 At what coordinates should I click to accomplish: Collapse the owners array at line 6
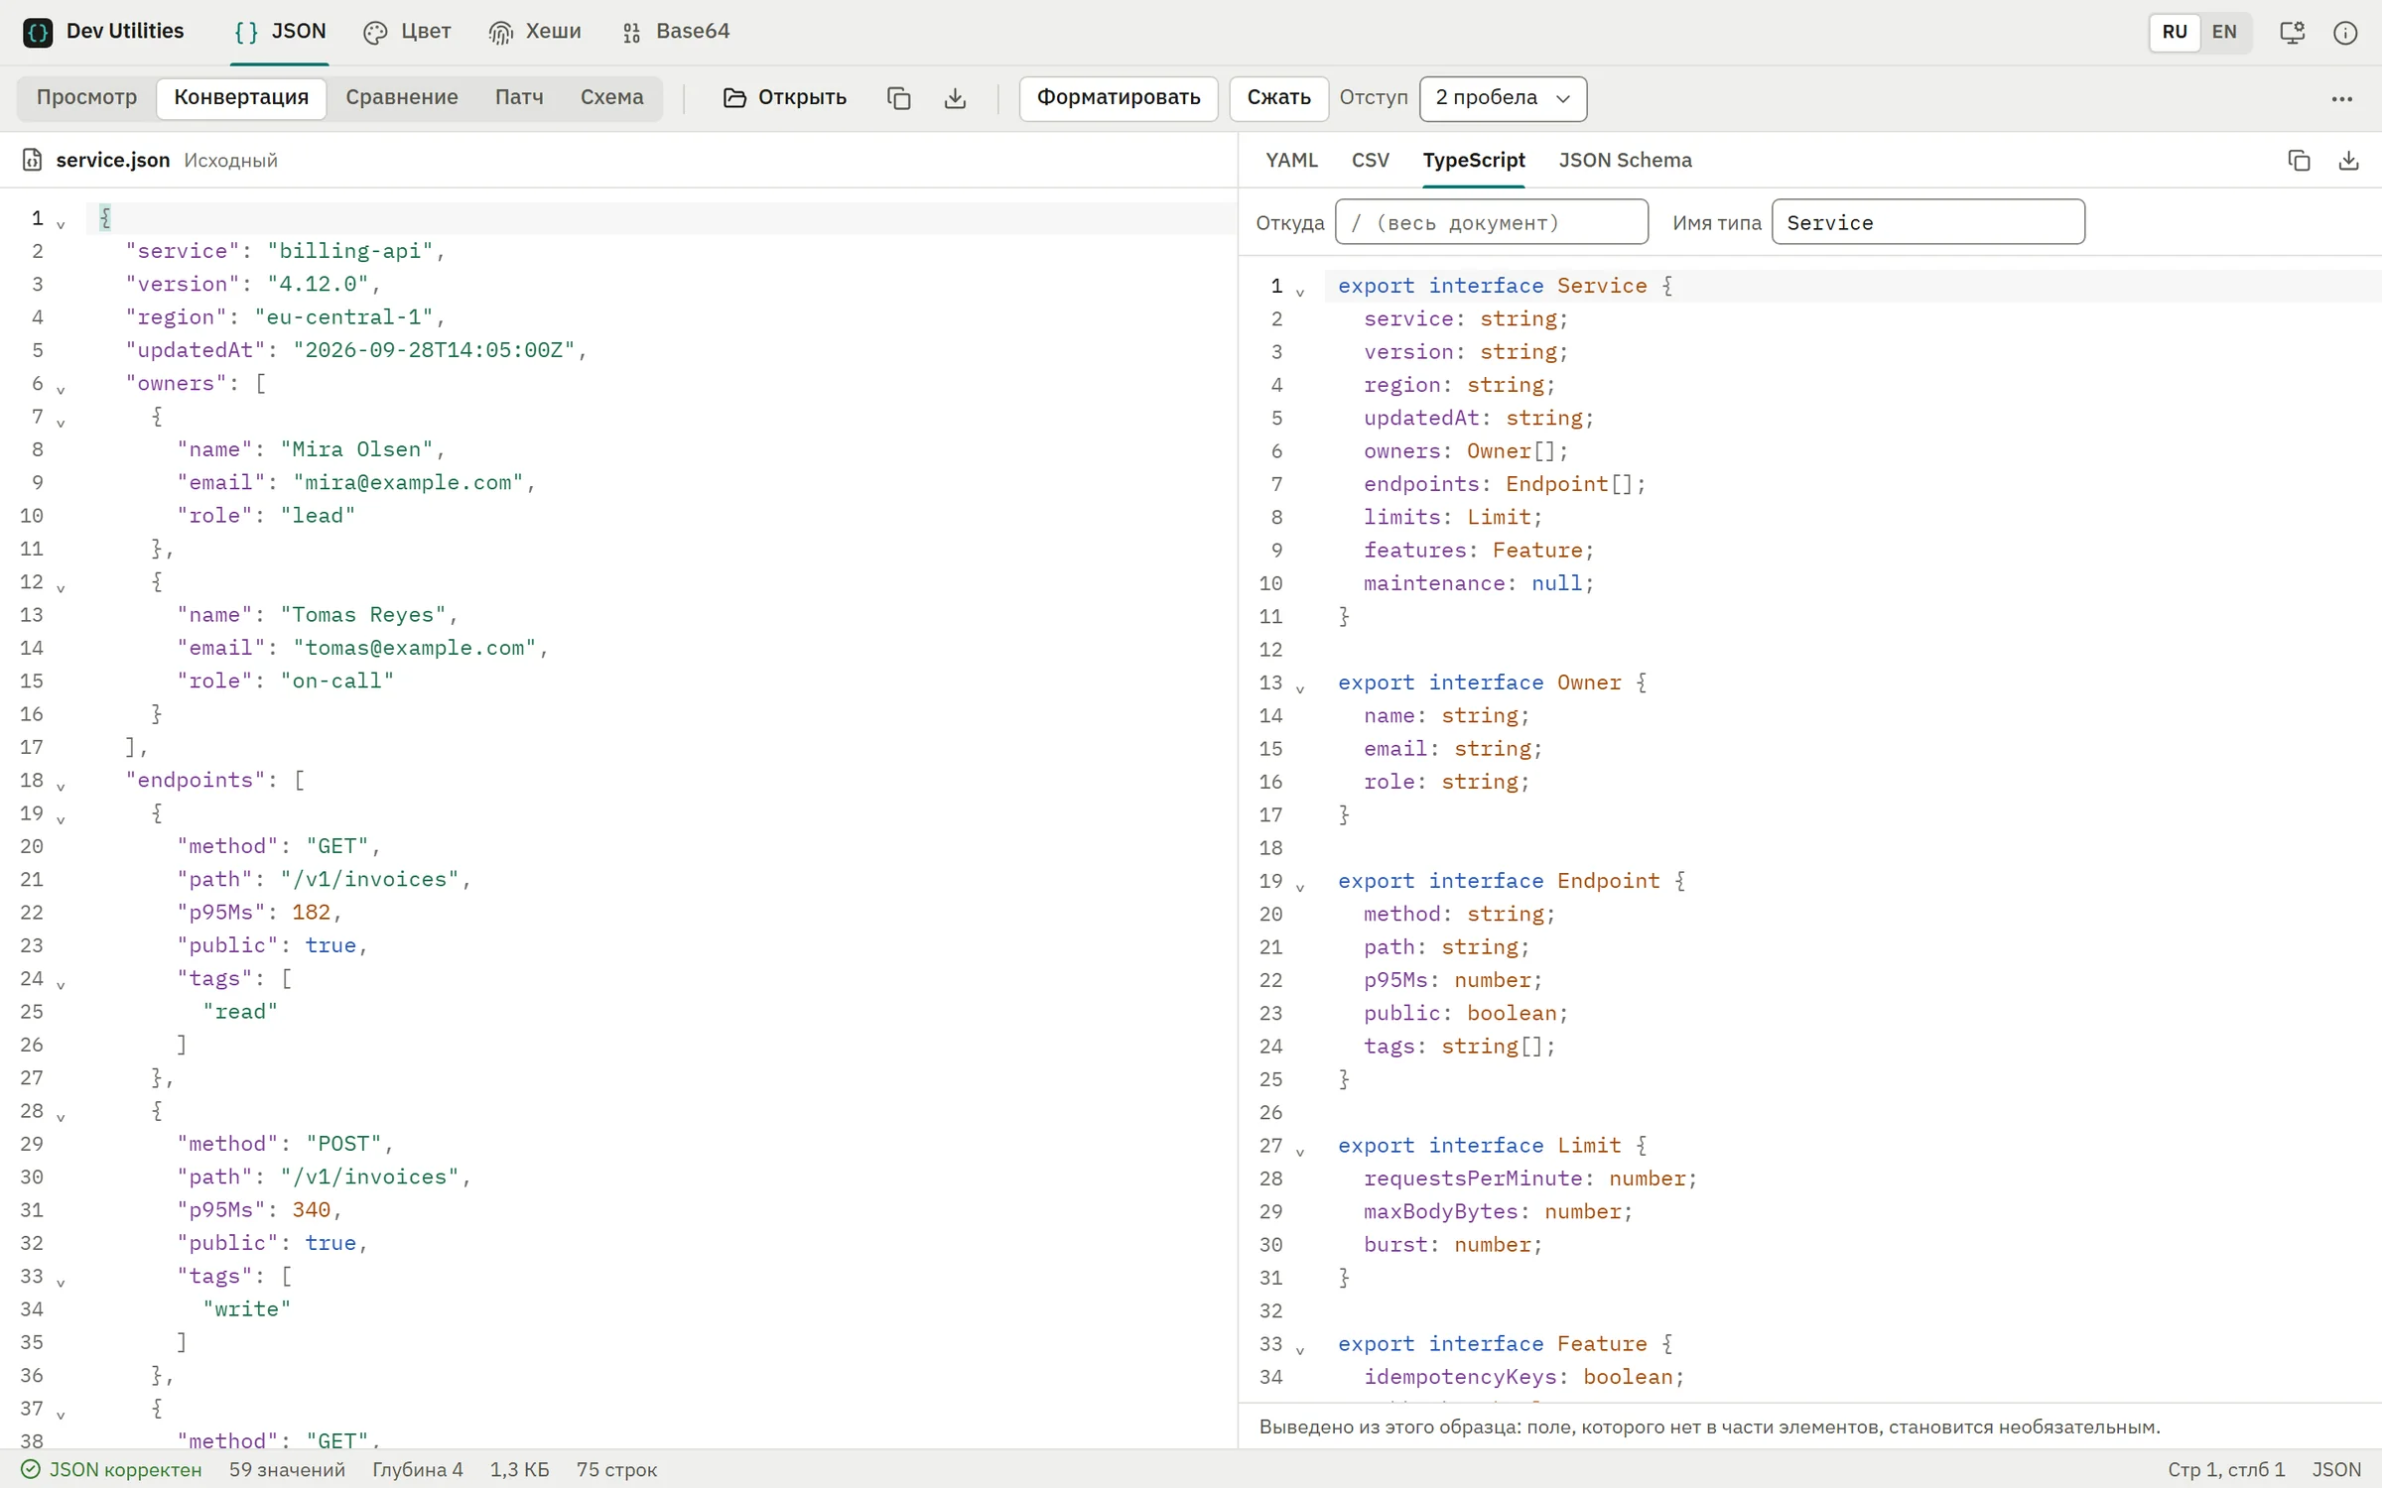[61, 389]
